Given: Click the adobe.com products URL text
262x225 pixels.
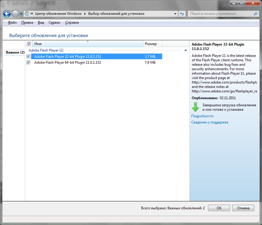Looking at the screenshot, I should click(224, 82).
